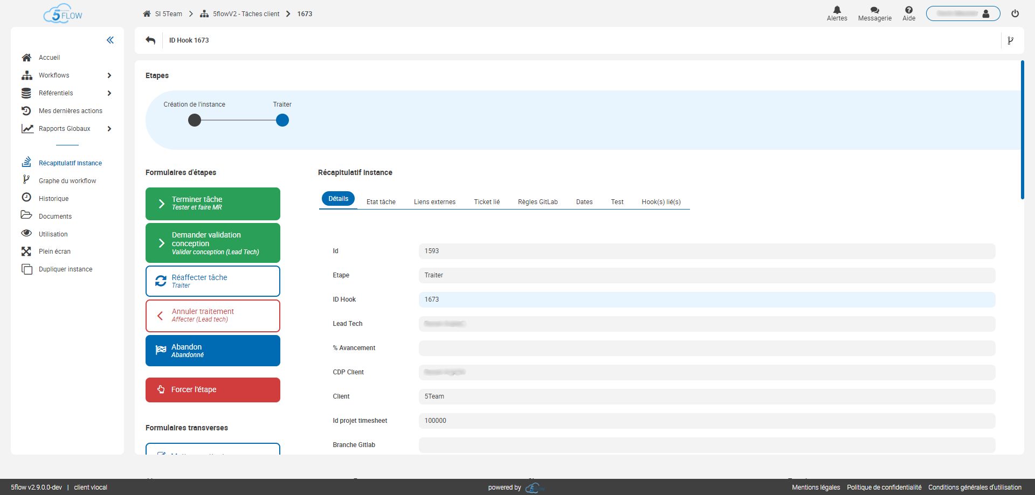Click the Workflows sitemap icon
The height and width of the screenshot is (495, 1035).
coord(26,75)
